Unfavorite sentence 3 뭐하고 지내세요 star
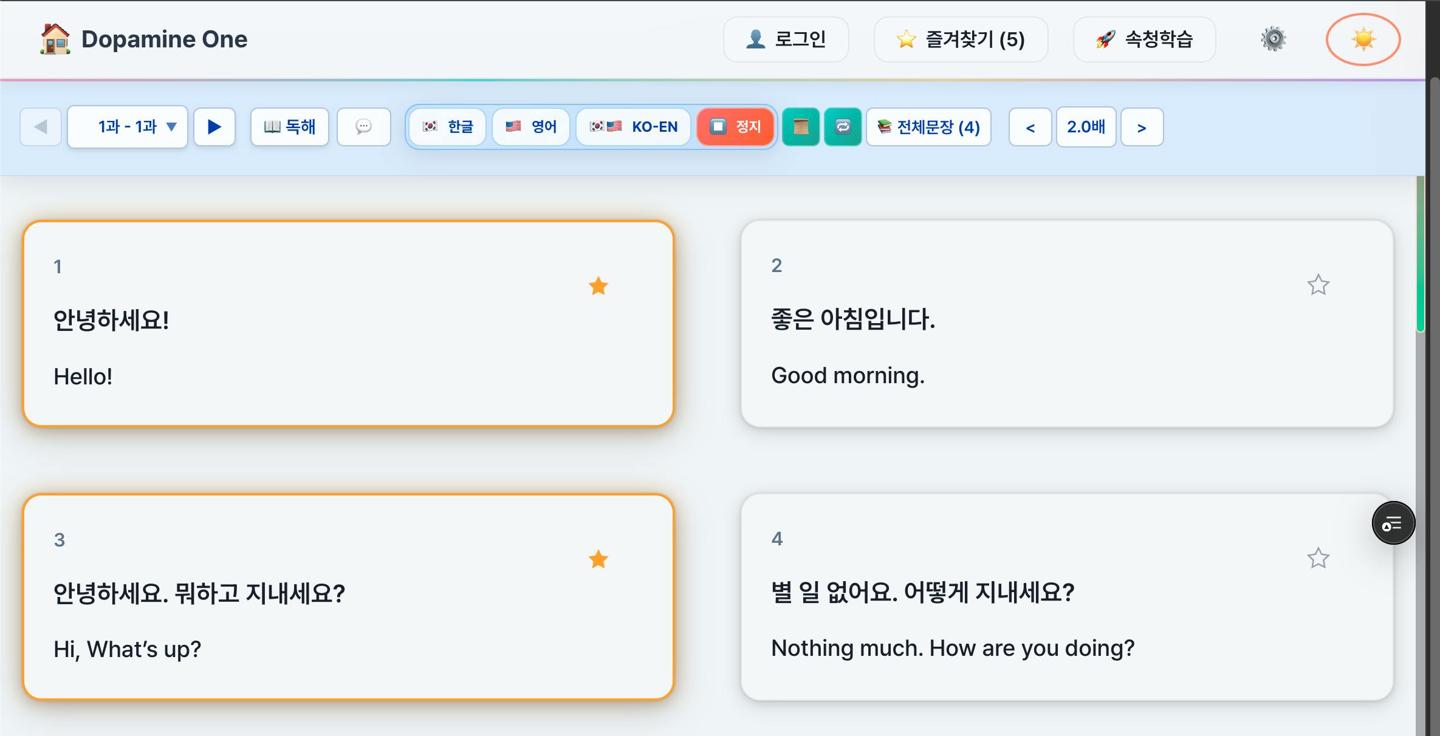Viewport: 1440px width, 736px height. click(598, 559)
